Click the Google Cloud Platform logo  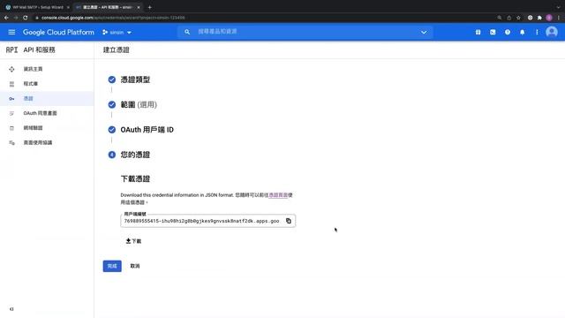(x=58, y=32)
